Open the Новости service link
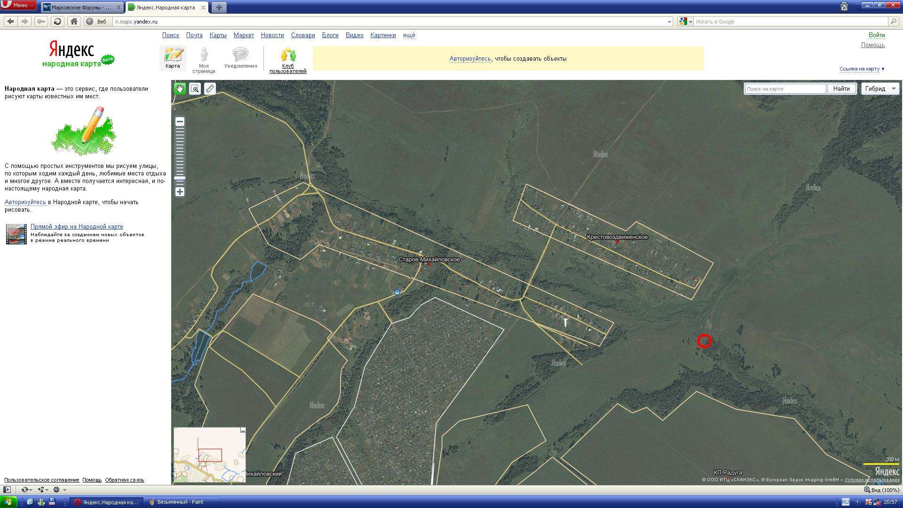 [272, 35]
